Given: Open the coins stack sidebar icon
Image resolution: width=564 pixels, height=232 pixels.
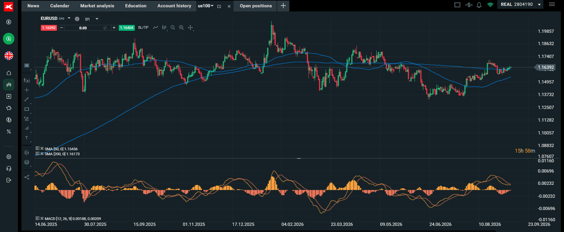Looking at the screenshot, I should click(x=9, y=120).
